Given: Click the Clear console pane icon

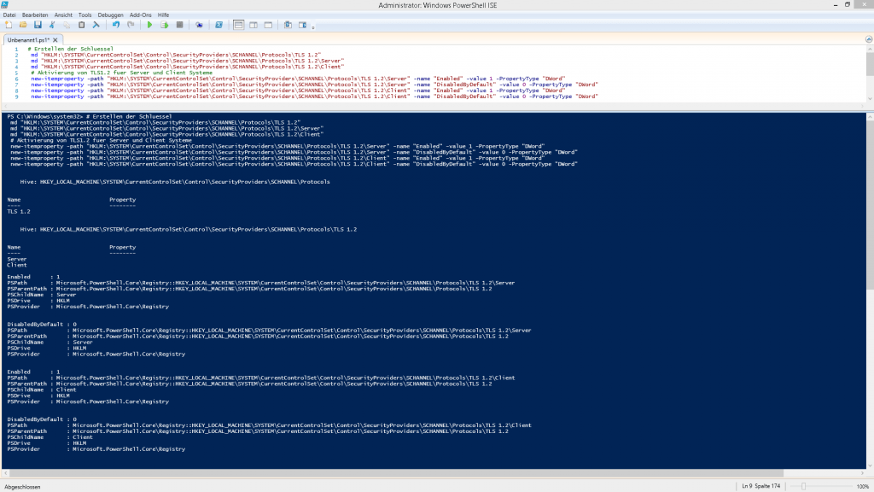Looking at the screenshot, I should coord(96,25).
